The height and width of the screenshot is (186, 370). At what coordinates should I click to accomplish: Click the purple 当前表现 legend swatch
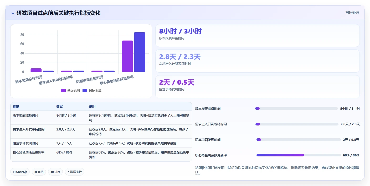tap(63, 90)
